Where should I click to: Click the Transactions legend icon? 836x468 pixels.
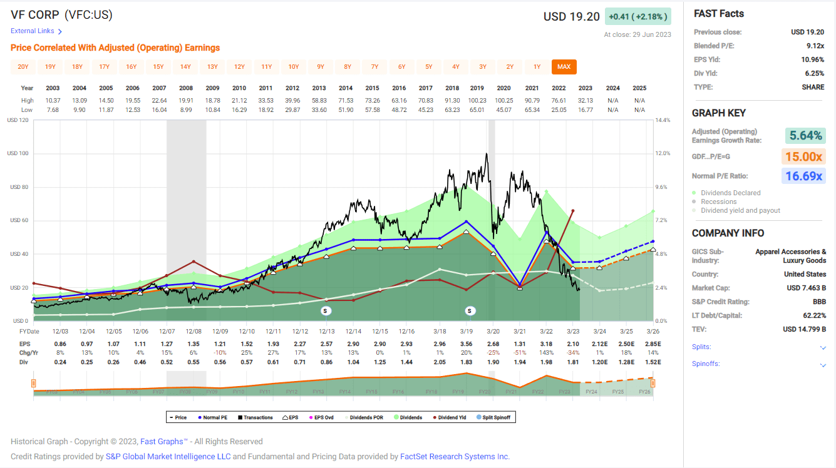(239, 417)
